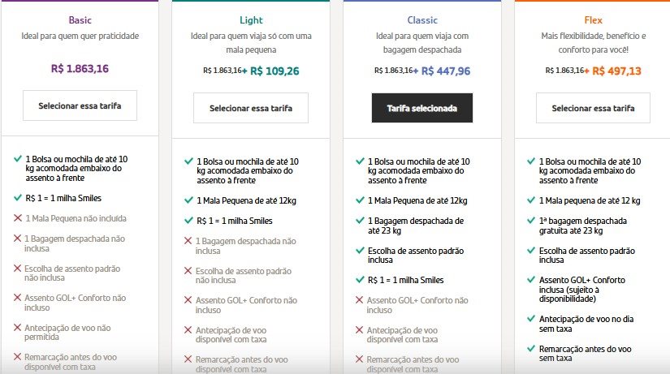Click red X beside Basic 'Mala Pequena não incluída'
Image resolution: width=670 pixels, height=374 pixels.
[x=18, y=218]
